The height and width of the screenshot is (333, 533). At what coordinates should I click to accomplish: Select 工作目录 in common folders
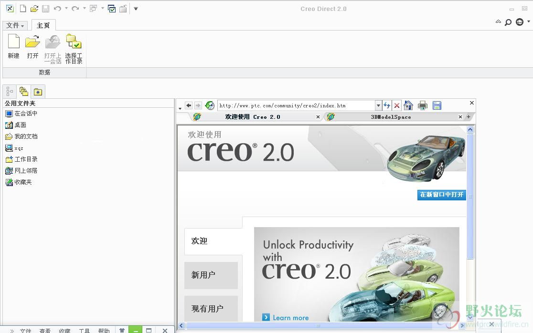point(21,159)
